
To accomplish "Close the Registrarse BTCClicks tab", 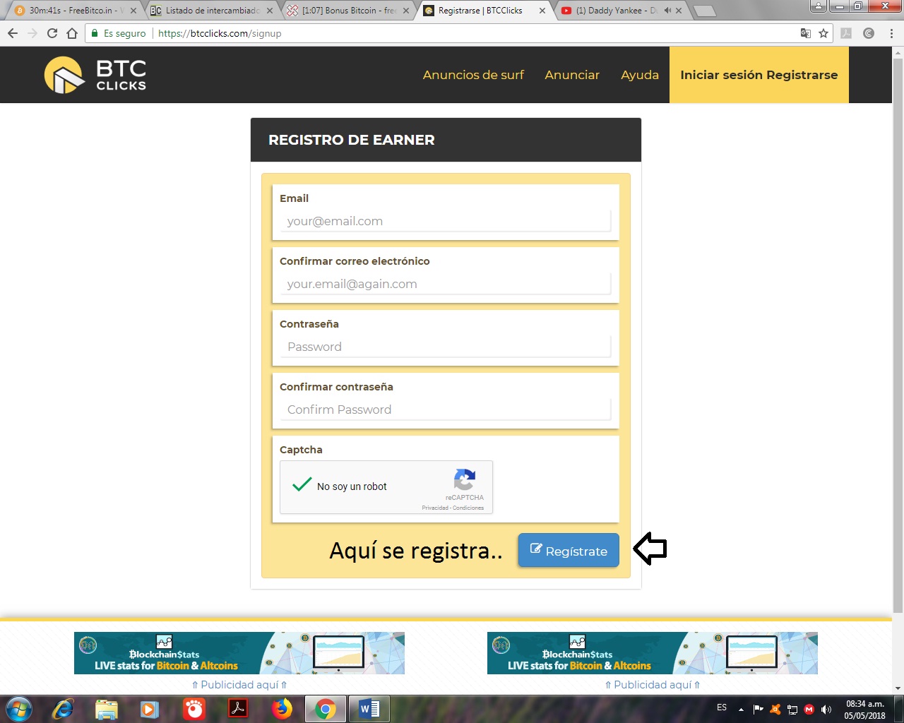I will tap(542, 11).
